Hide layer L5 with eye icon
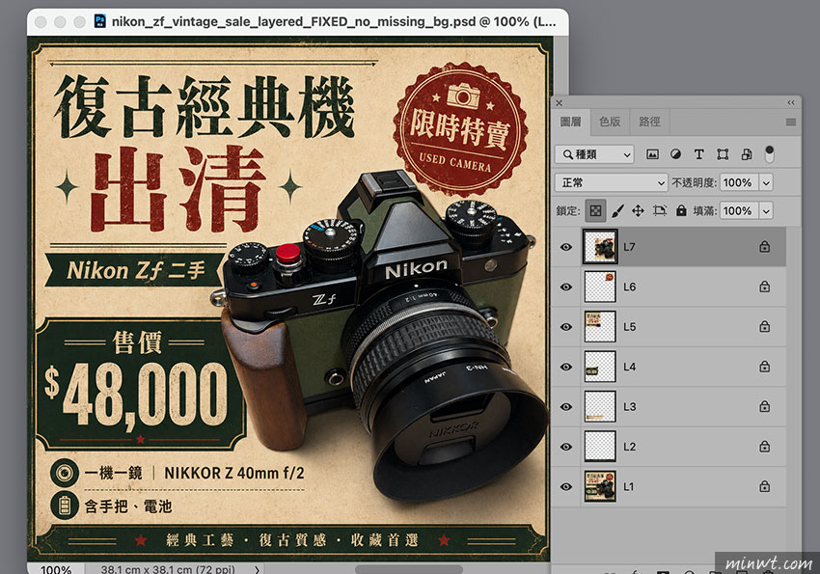This screenshot has width=820, height=574. [566, 327]
